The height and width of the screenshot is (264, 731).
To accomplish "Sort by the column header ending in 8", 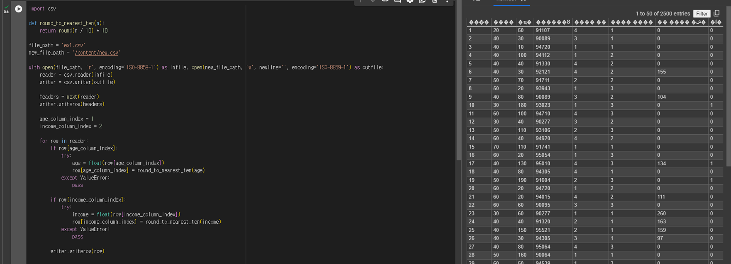I will coord(553,22).
